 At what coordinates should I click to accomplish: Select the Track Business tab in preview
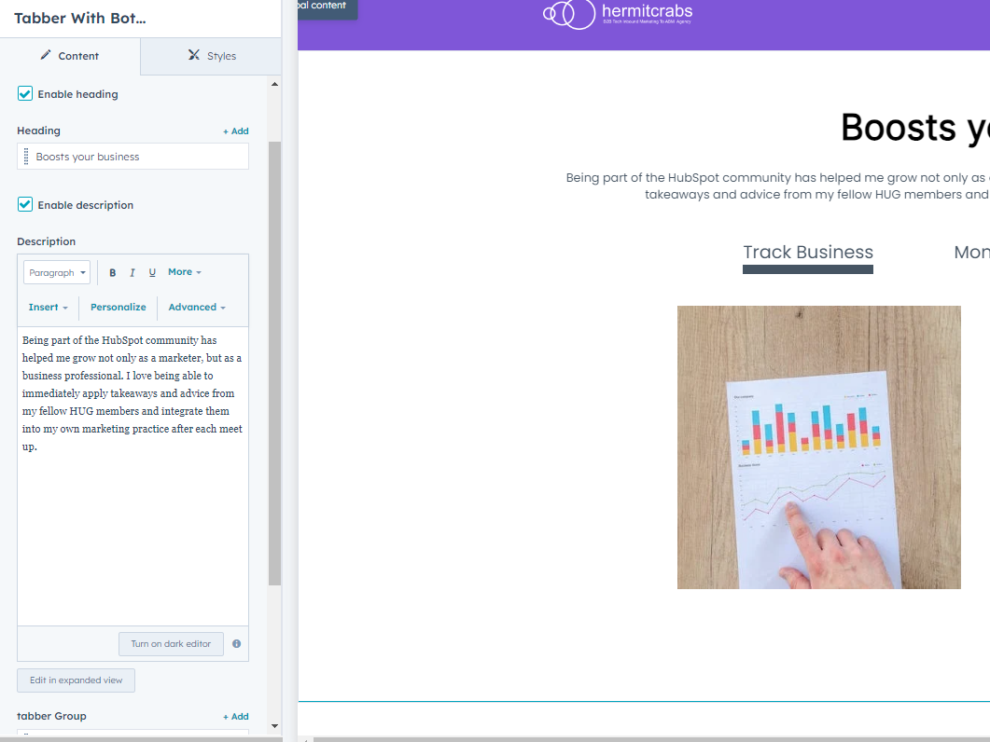point(807,253)
